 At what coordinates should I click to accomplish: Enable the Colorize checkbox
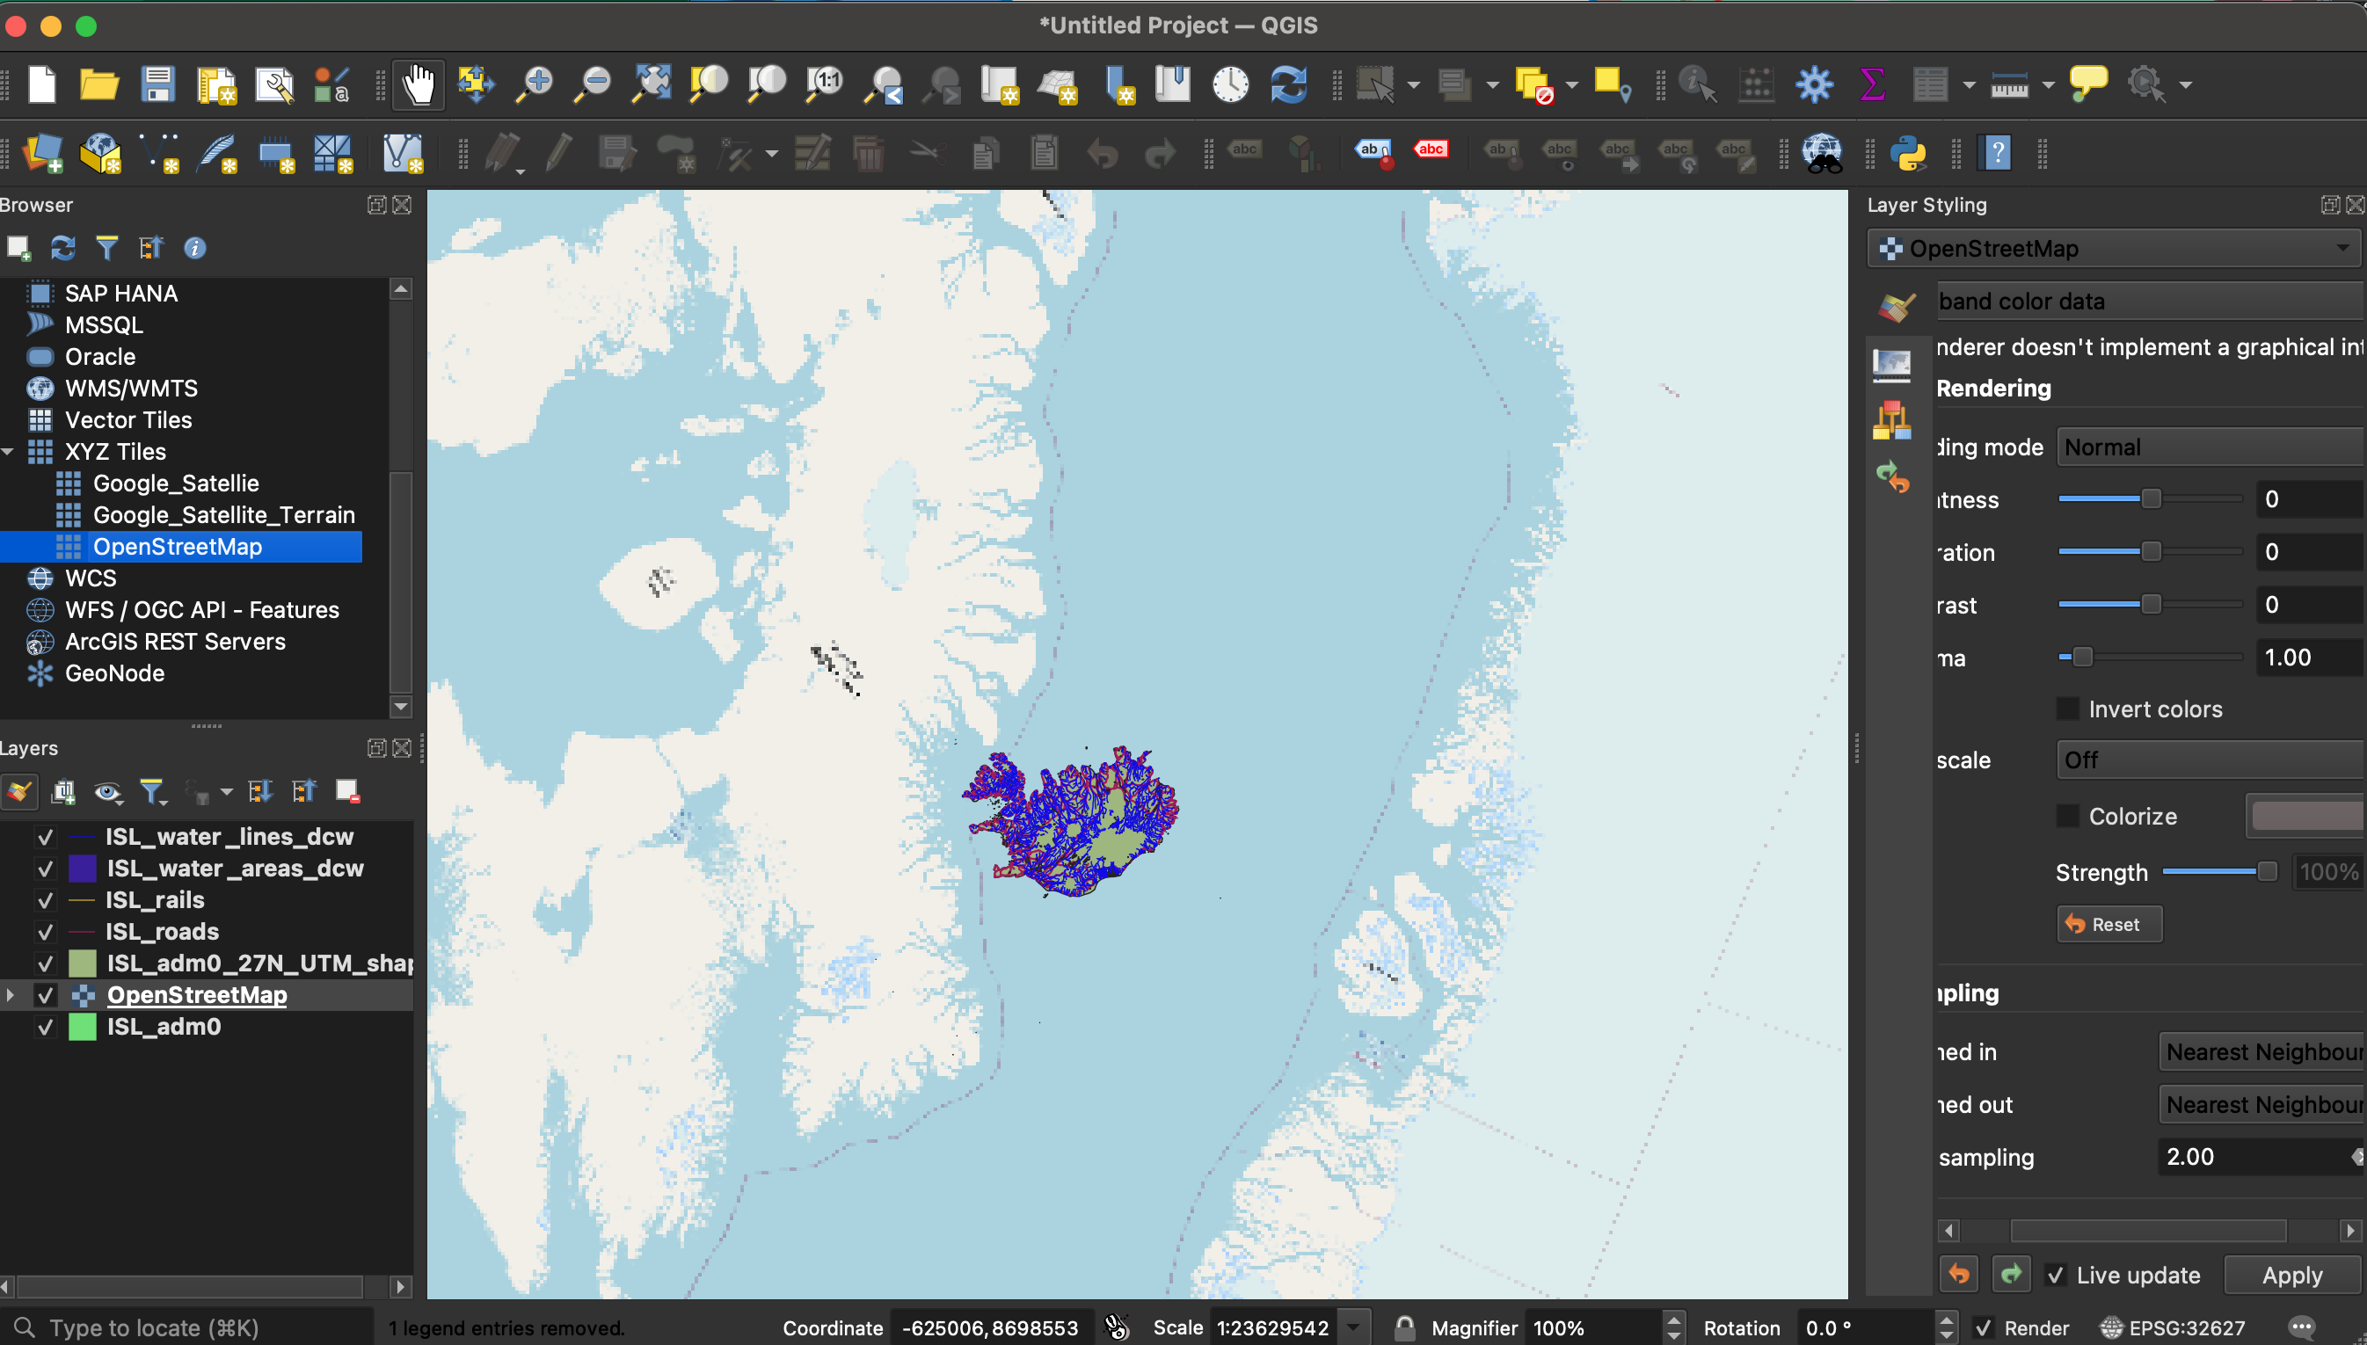[x=2068, y=816]
